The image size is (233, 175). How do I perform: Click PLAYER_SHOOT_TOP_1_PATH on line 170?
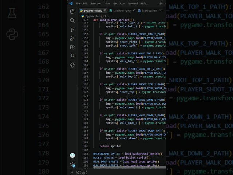pyautogui.click(x=146, y=84)
